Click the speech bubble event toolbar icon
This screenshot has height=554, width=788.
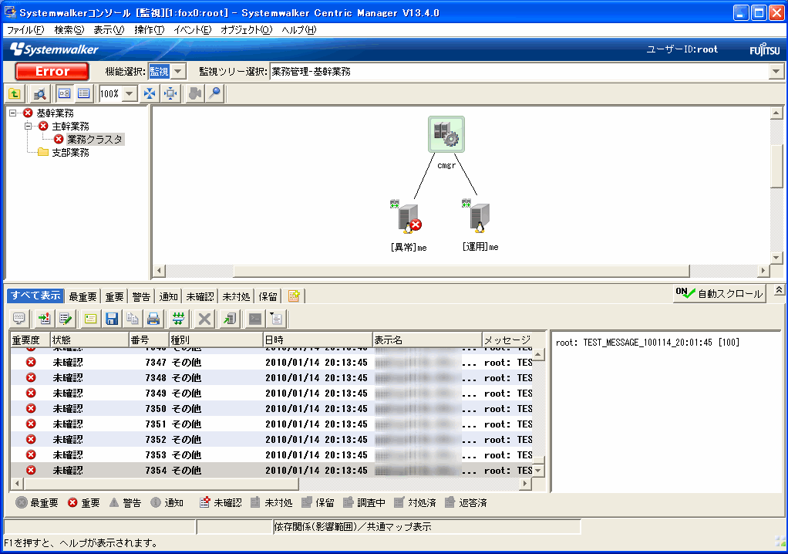(x=19, y=319)
